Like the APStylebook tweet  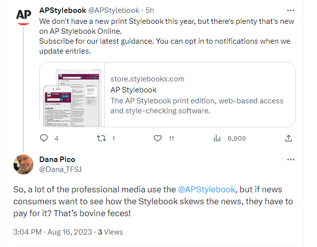pos(158,138)
